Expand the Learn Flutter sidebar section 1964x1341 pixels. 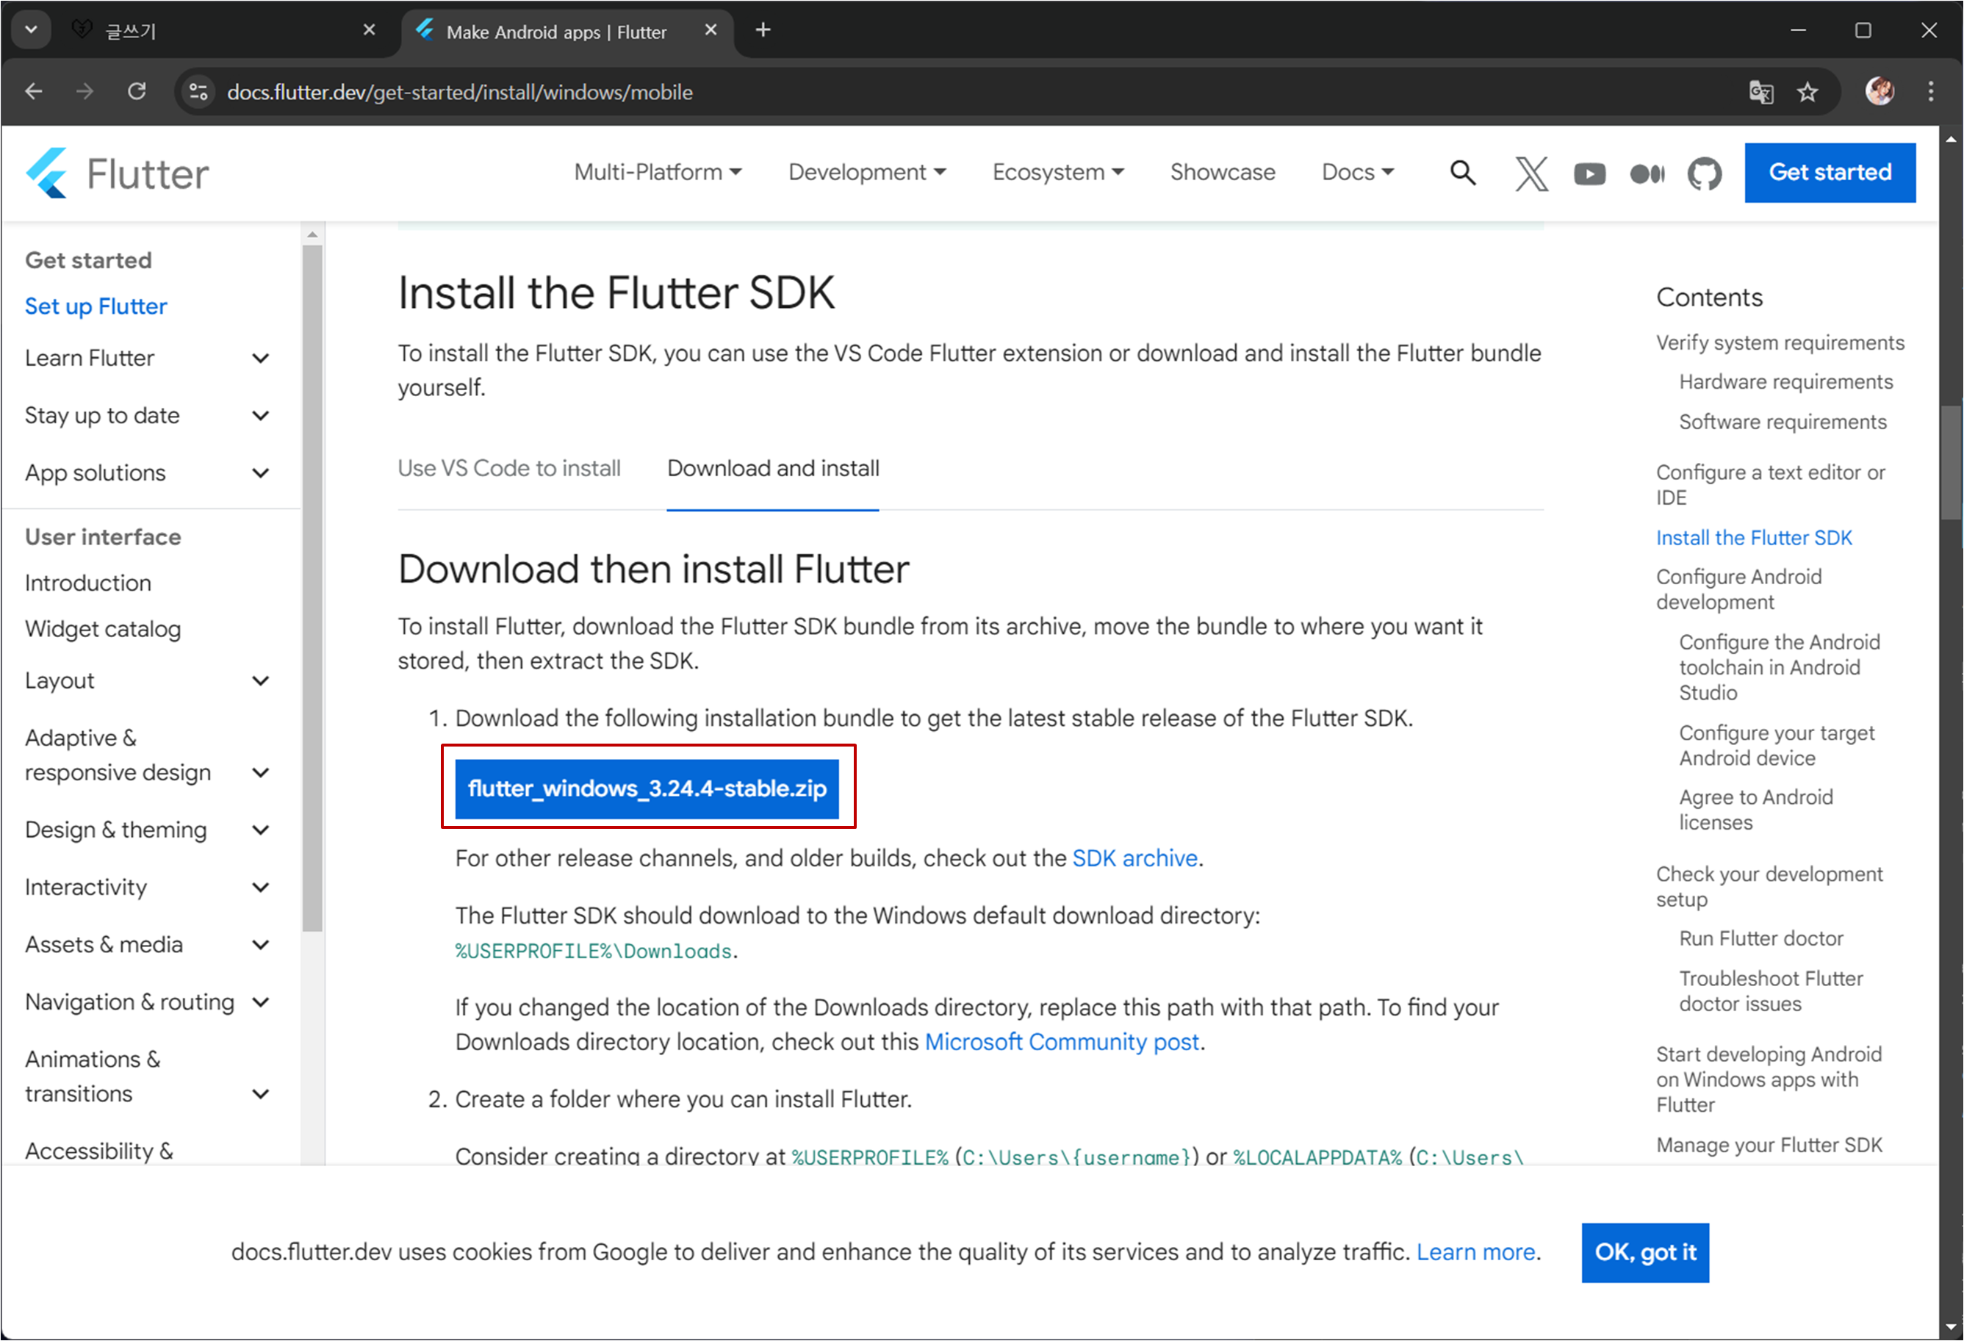point(261,359)
